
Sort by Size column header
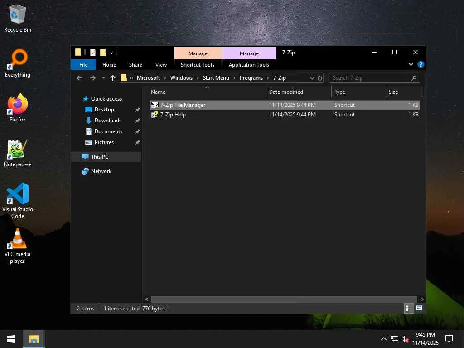(404, 92)
